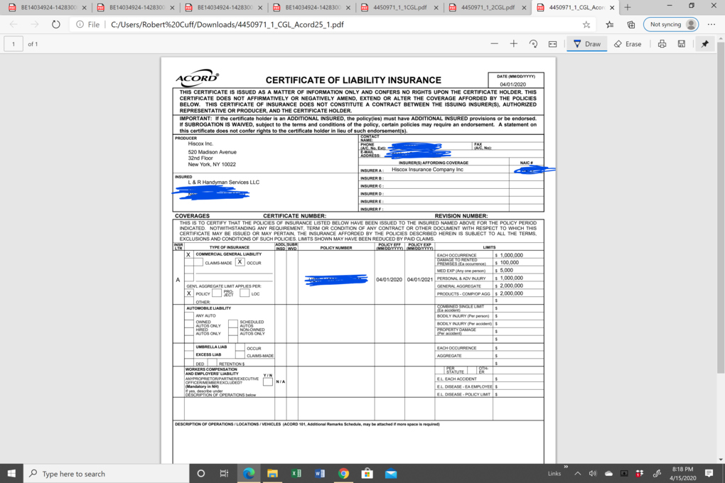The image size is (725, 483).
Task: Uncheck the POLICY aggregate limit checkbox
Action: pos(188,293)
